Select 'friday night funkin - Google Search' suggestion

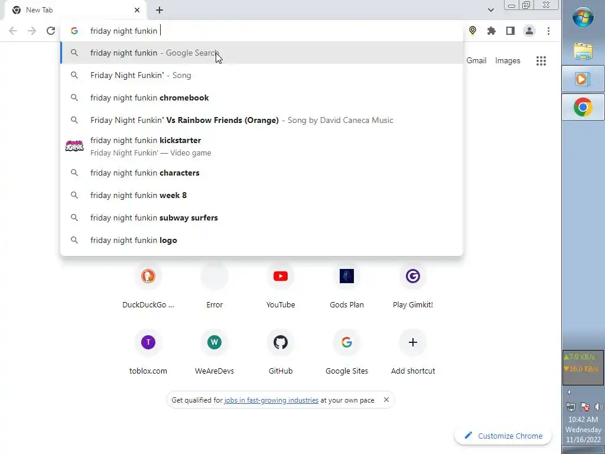pos(262,53)
